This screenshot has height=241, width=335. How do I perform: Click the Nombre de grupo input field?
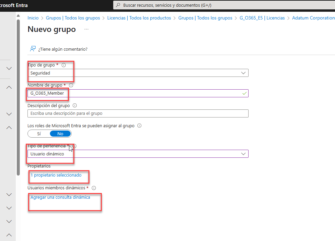pyautogui.click(x=138, y=93)
